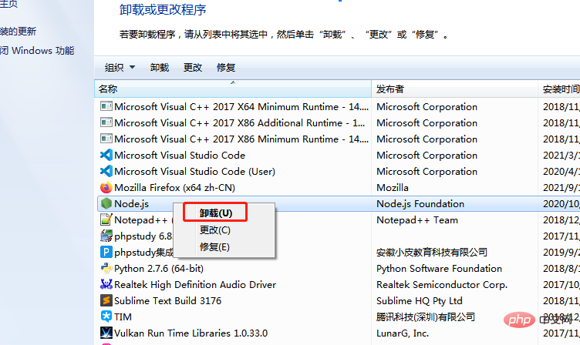Select Mozilla Firefox (x64 zh-CN) name
This screenshot has height=345, width=580.
(x=174, y=188)
